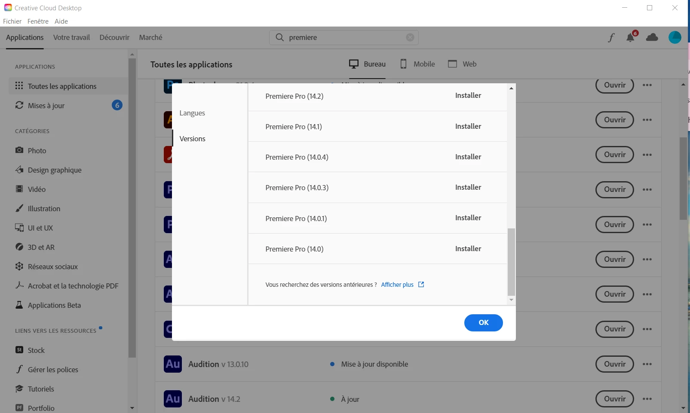This screenshot has height=413, width=690.
Task: Click the dialog scrollbar down arrow
Action: tap(511, 300)
